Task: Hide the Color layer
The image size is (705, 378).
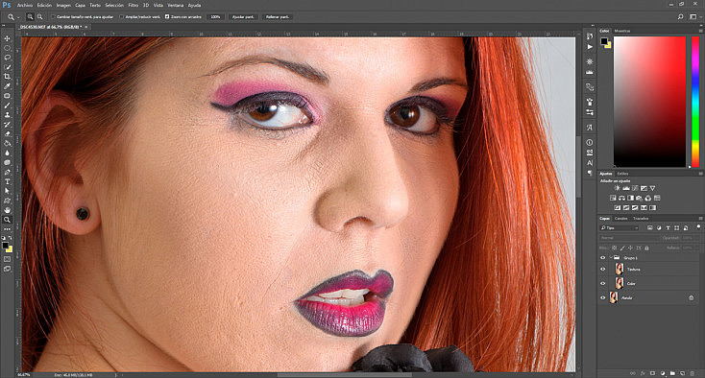Action: coord(603,283)
